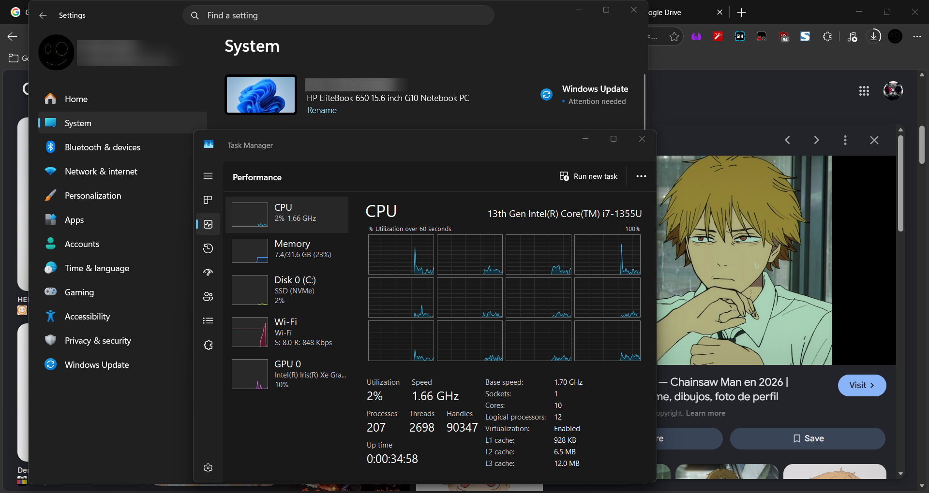Open Startup apps in Task Manager sidebar
This screenshot has height=493, width=929.
tap(208, 273)
